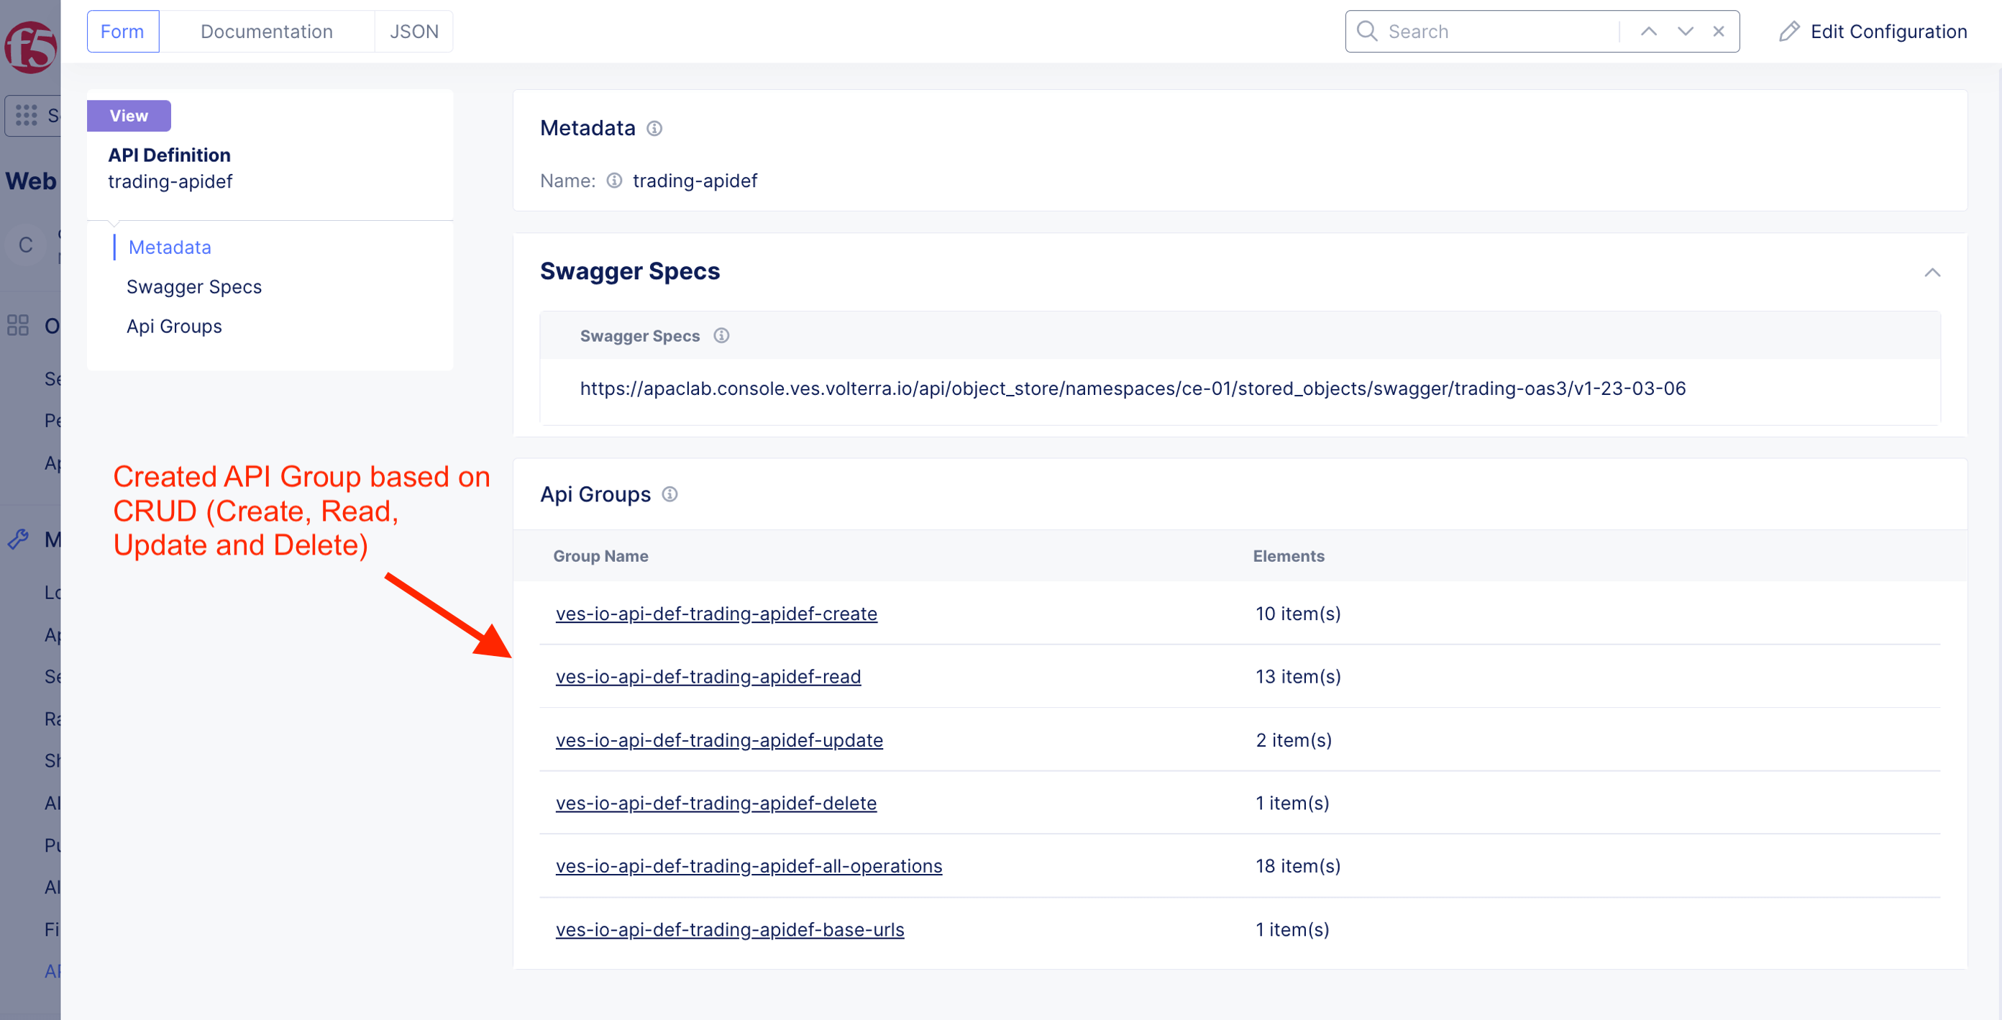This screenshot has height=1020, width=2002.
Task: Click the wrench Manage icon in sidebar
Action: click(x=19, y=539)
